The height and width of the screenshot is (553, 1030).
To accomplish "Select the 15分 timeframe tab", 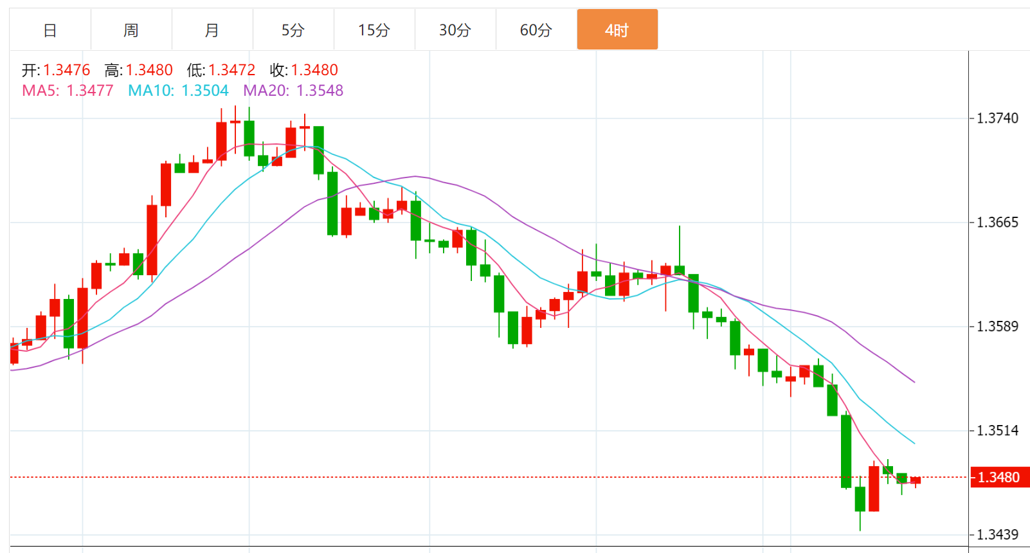I will coord(374,30).
